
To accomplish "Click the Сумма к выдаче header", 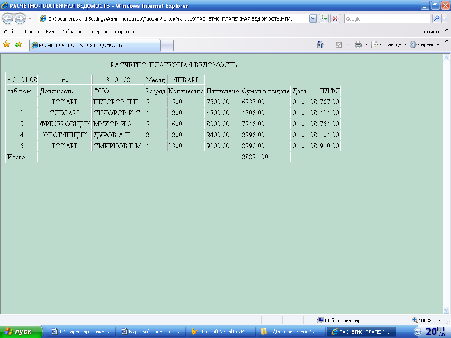I will pyautogui.click(x=266, y=91).
